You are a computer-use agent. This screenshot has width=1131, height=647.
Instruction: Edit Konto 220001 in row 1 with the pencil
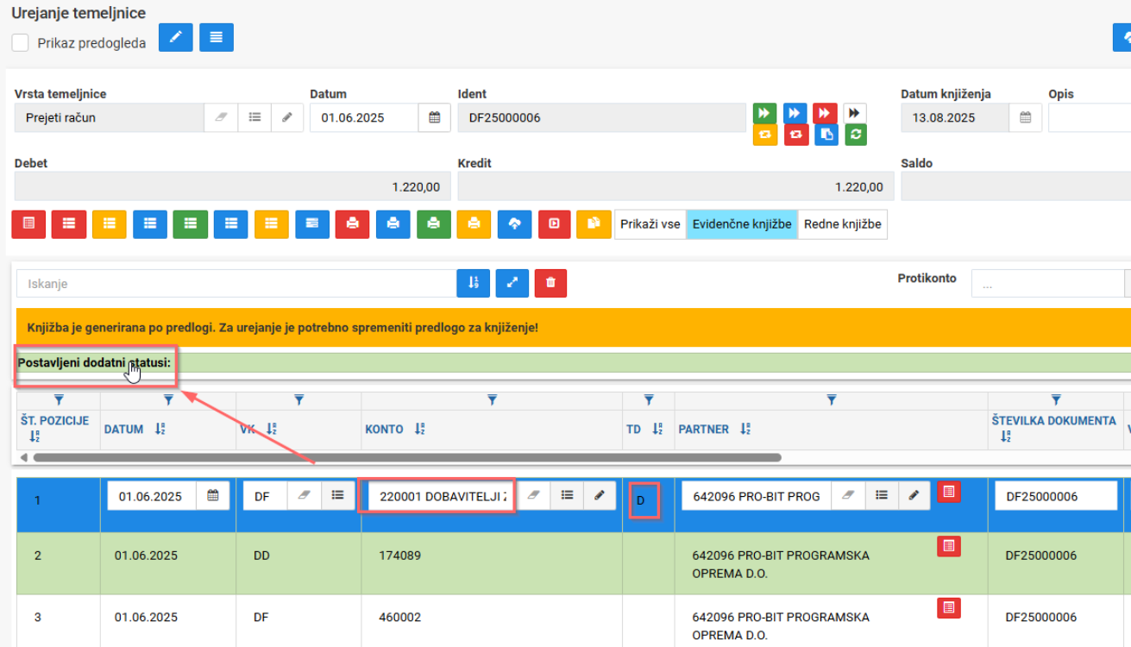point(600,496)
